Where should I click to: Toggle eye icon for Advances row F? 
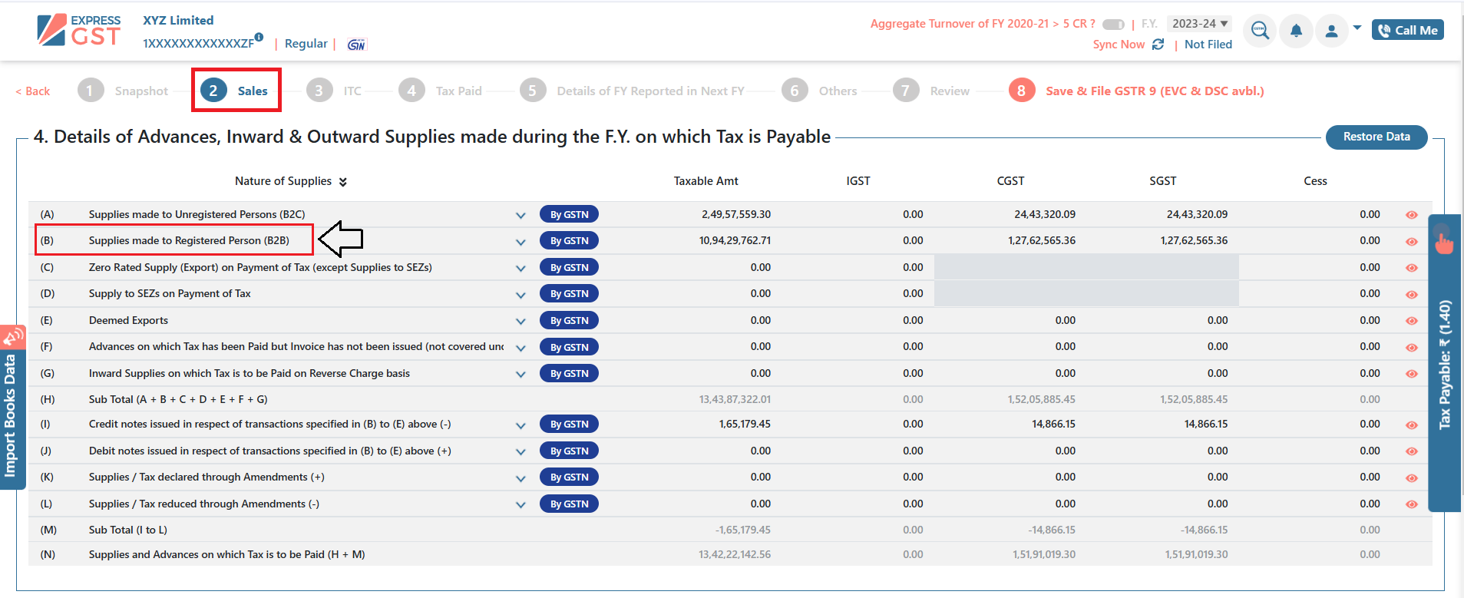[1411, 347]
